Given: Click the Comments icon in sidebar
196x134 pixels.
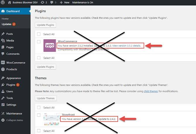Looking at the screenshot, I should (x=3, y=54).
